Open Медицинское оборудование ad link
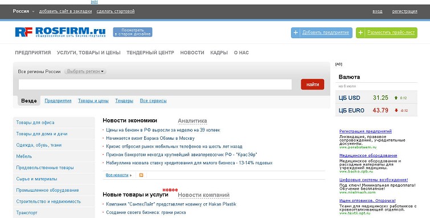The image size is (430, 218). point(368,156)
